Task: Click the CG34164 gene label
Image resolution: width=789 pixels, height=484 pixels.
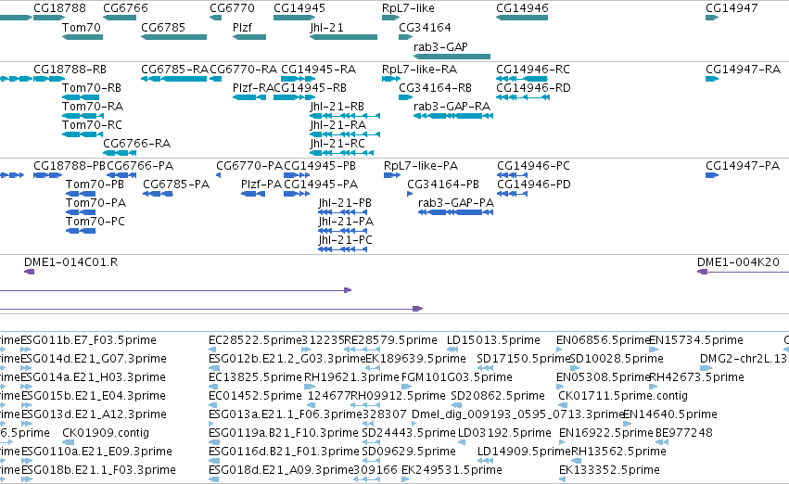Action: (x=426, y=28)
